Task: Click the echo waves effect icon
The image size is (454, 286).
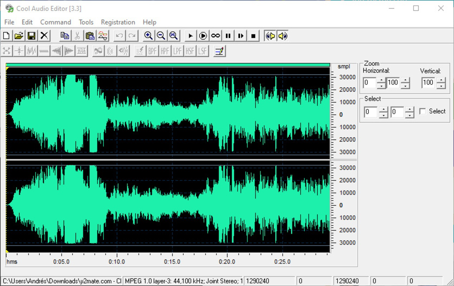Action: (x=111, y=51)
